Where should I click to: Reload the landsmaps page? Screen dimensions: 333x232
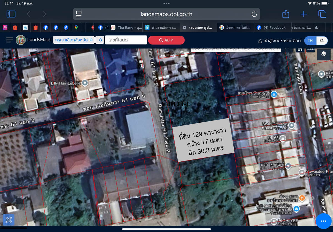click(x=254, y=14)
